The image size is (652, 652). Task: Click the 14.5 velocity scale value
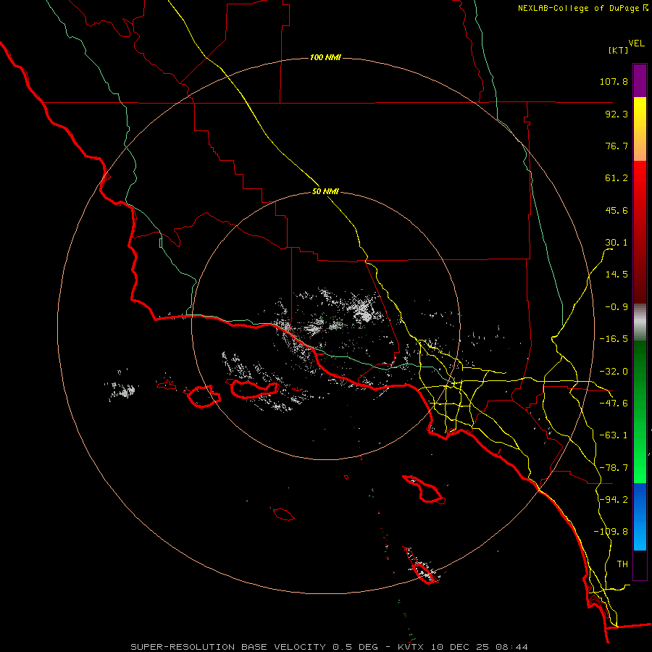[x=617, y=275]
